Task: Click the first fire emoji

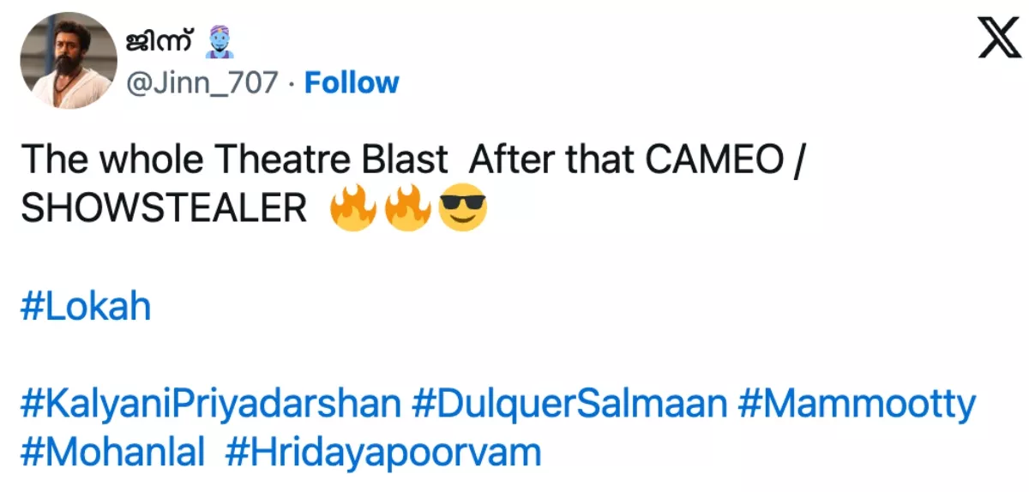Action: coord(353,210)
